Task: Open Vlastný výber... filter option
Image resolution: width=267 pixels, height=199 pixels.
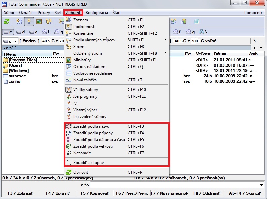Action: [117, 110]
